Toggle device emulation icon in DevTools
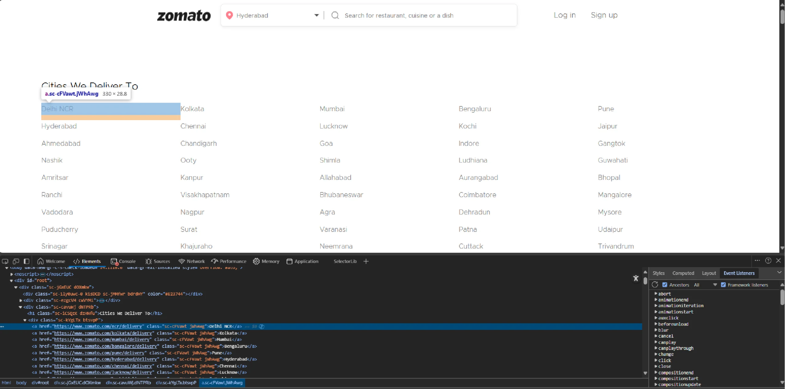This screenshot has width=785, height=389. pyautogui.click(x=16, y=261)
